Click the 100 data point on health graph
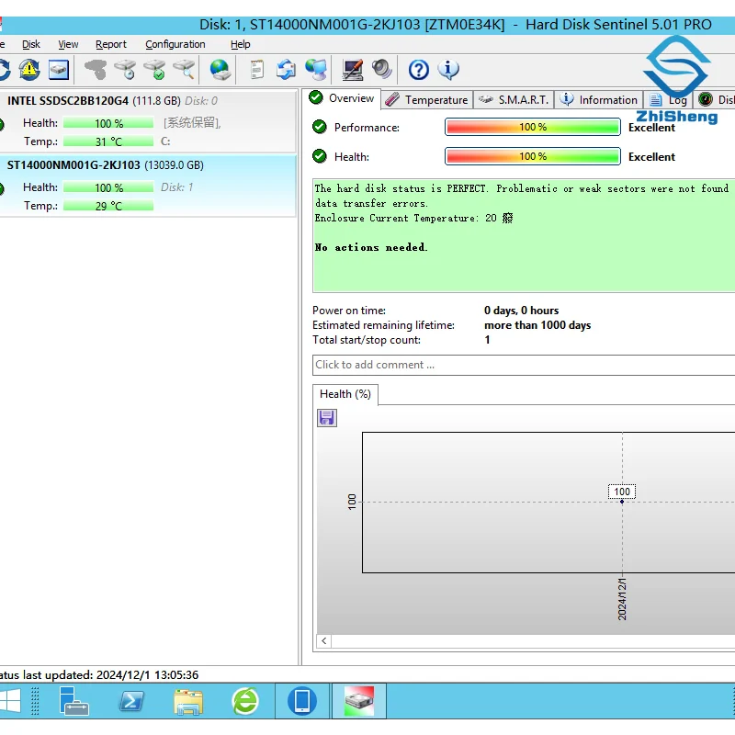735x735 pixels. pos(622,502)
